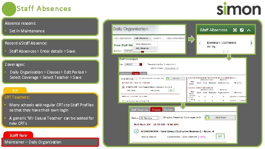Click Add New button beside All Periods dropdown
265x149 pixels.
220,118
